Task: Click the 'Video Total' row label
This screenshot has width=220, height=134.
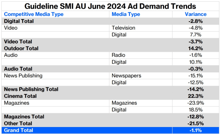Action: pos(18,41)
